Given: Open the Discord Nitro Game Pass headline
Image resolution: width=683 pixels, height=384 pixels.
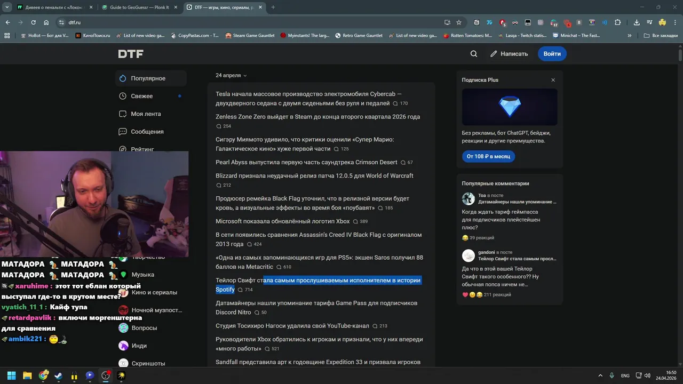Looking at the screenshot, I should pos(316,307).
